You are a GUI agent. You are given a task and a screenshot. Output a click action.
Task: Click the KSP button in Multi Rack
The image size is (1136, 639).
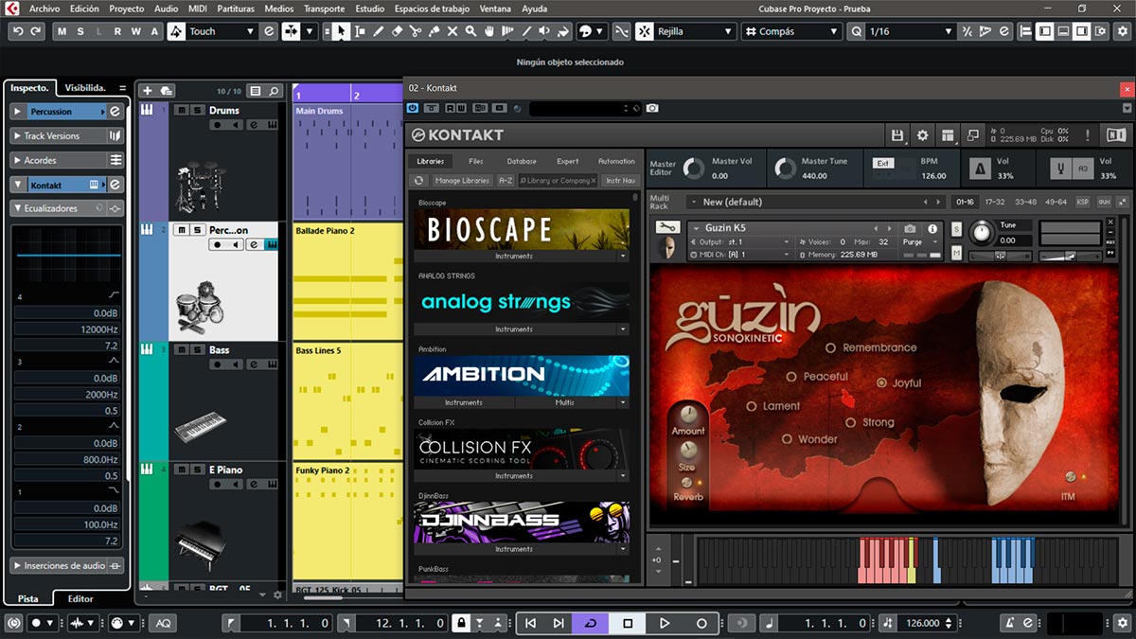(1083, 202)
